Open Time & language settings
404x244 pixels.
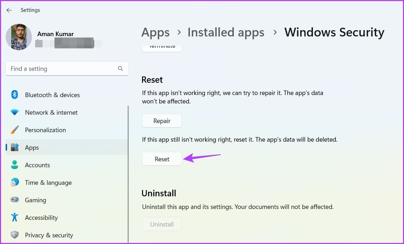pyautogui.click(x=48, y=183)
